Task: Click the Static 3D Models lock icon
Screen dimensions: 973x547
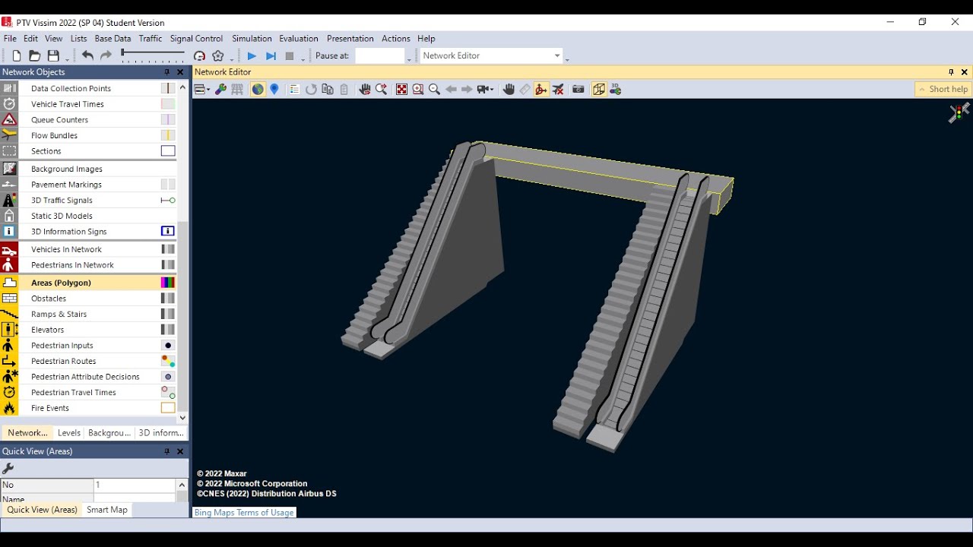Action: point(9,216)
